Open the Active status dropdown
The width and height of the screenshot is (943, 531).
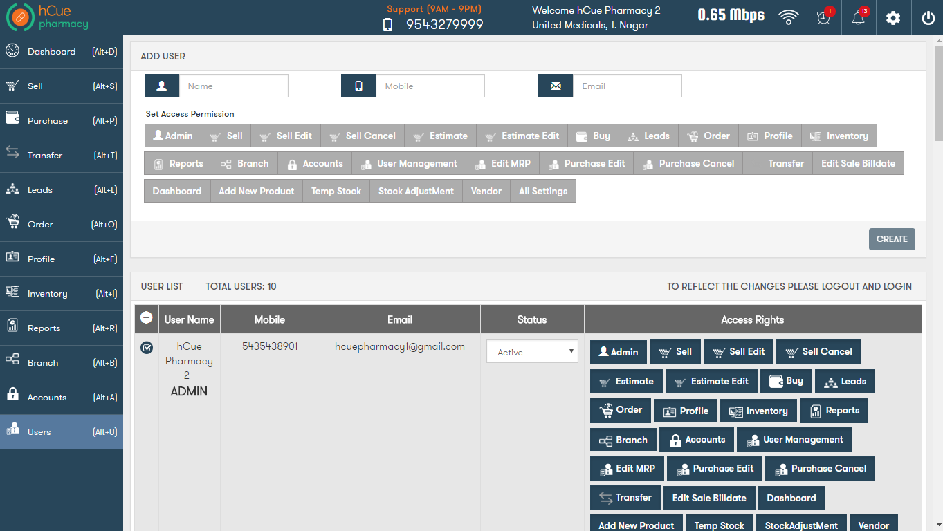tap(532, 351)
